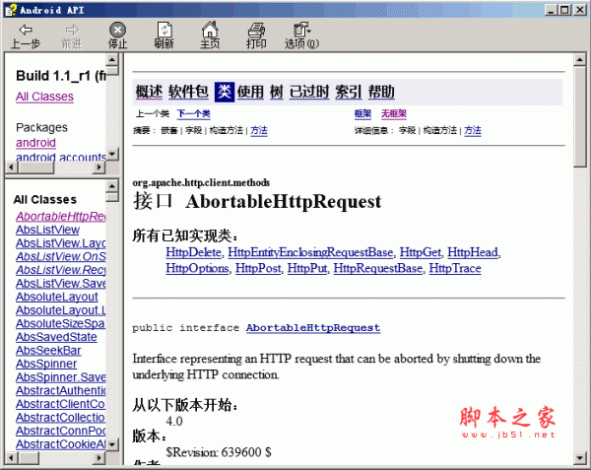
Task: Open the HttpTrace class link
Action: (x=455, y=268)
